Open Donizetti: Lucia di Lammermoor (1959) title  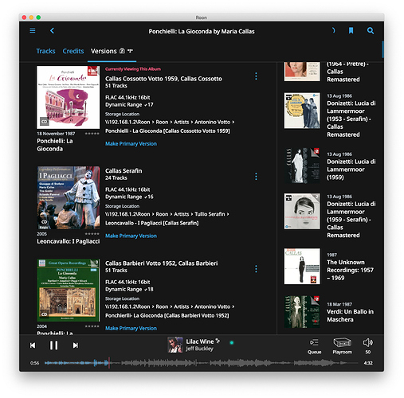tap(351, 170)
